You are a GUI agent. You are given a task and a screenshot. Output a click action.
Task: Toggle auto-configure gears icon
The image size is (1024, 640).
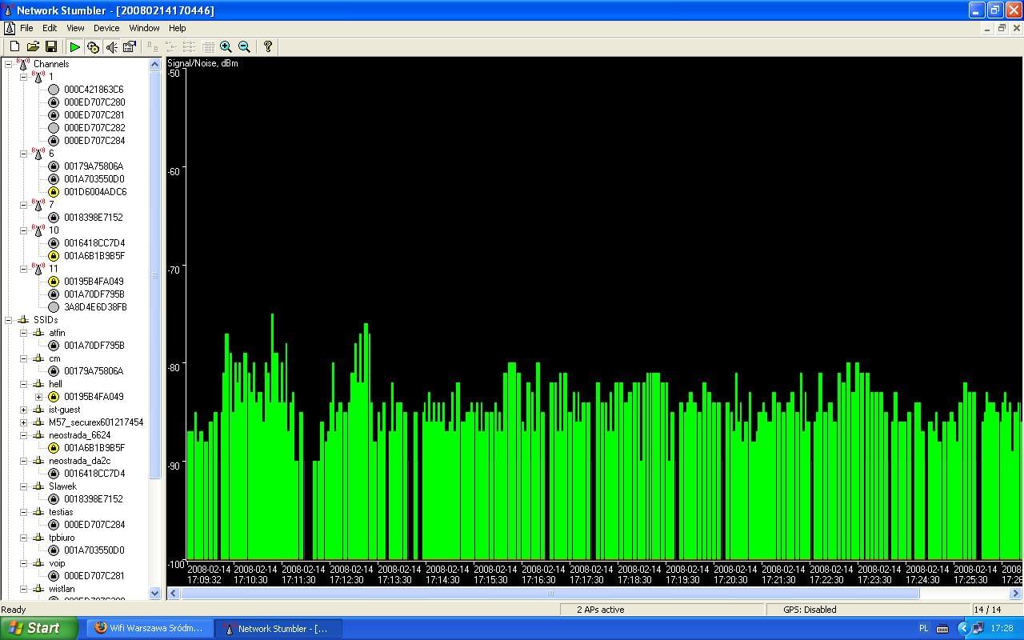point(93,47)
